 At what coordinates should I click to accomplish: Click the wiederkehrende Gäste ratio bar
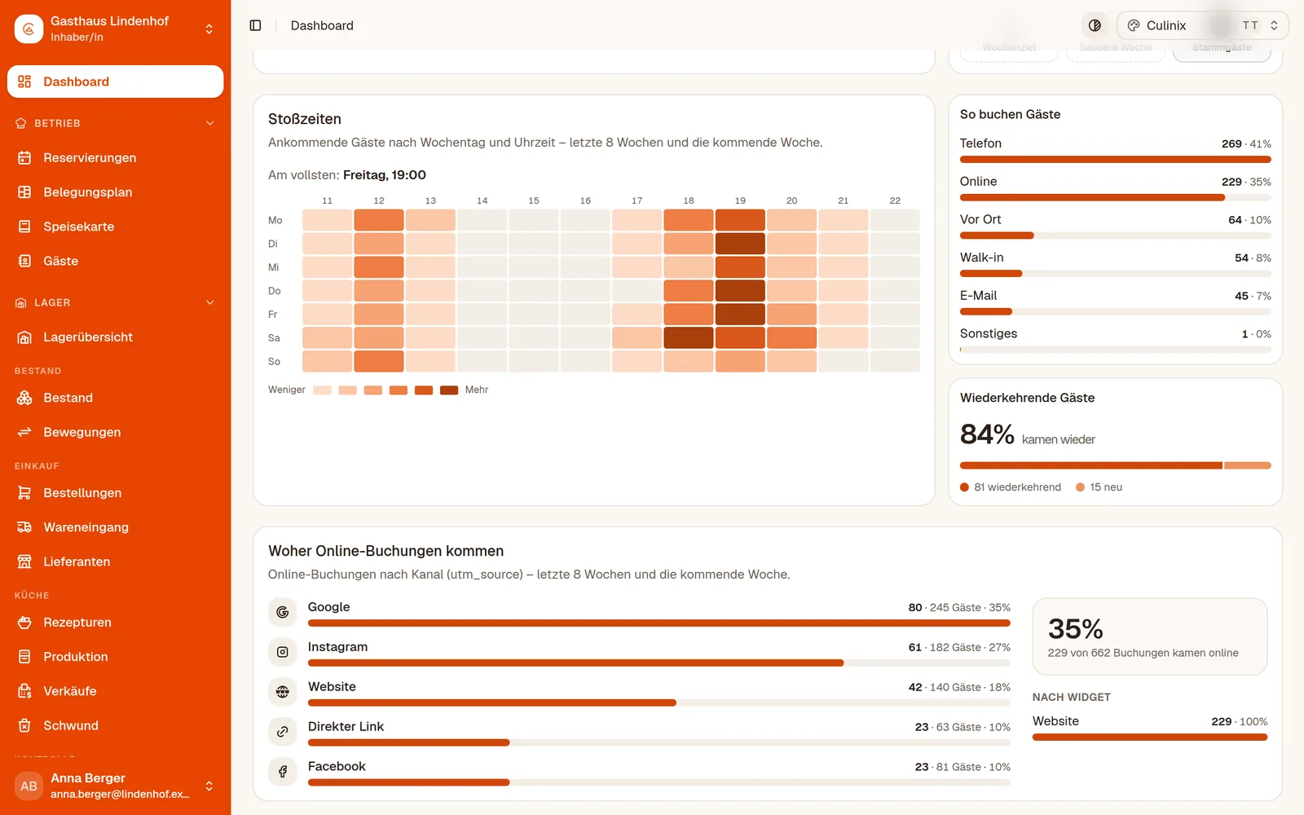[x=1116, y=465]
